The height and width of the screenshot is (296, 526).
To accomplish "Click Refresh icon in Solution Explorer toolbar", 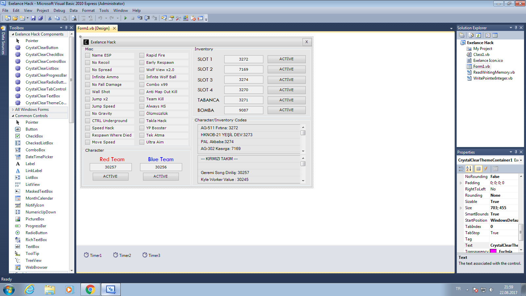I will (478, 35).
